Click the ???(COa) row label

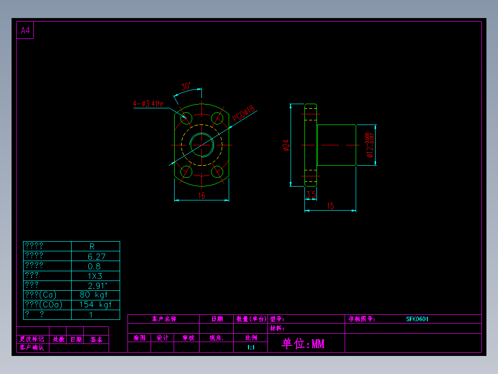pyautogui.click(x=43, y=305)
